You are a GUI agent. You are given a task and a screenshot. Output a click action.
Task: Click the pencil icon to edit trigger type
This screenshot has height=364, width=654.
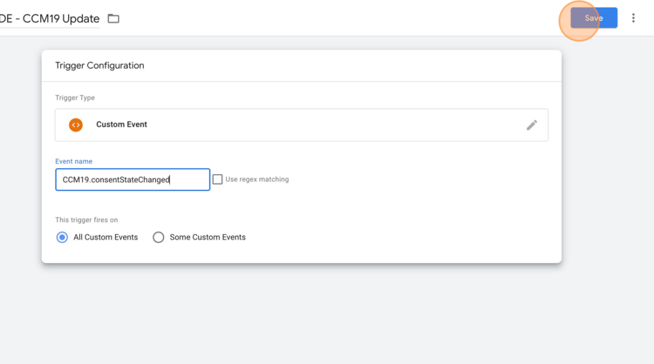531,125
